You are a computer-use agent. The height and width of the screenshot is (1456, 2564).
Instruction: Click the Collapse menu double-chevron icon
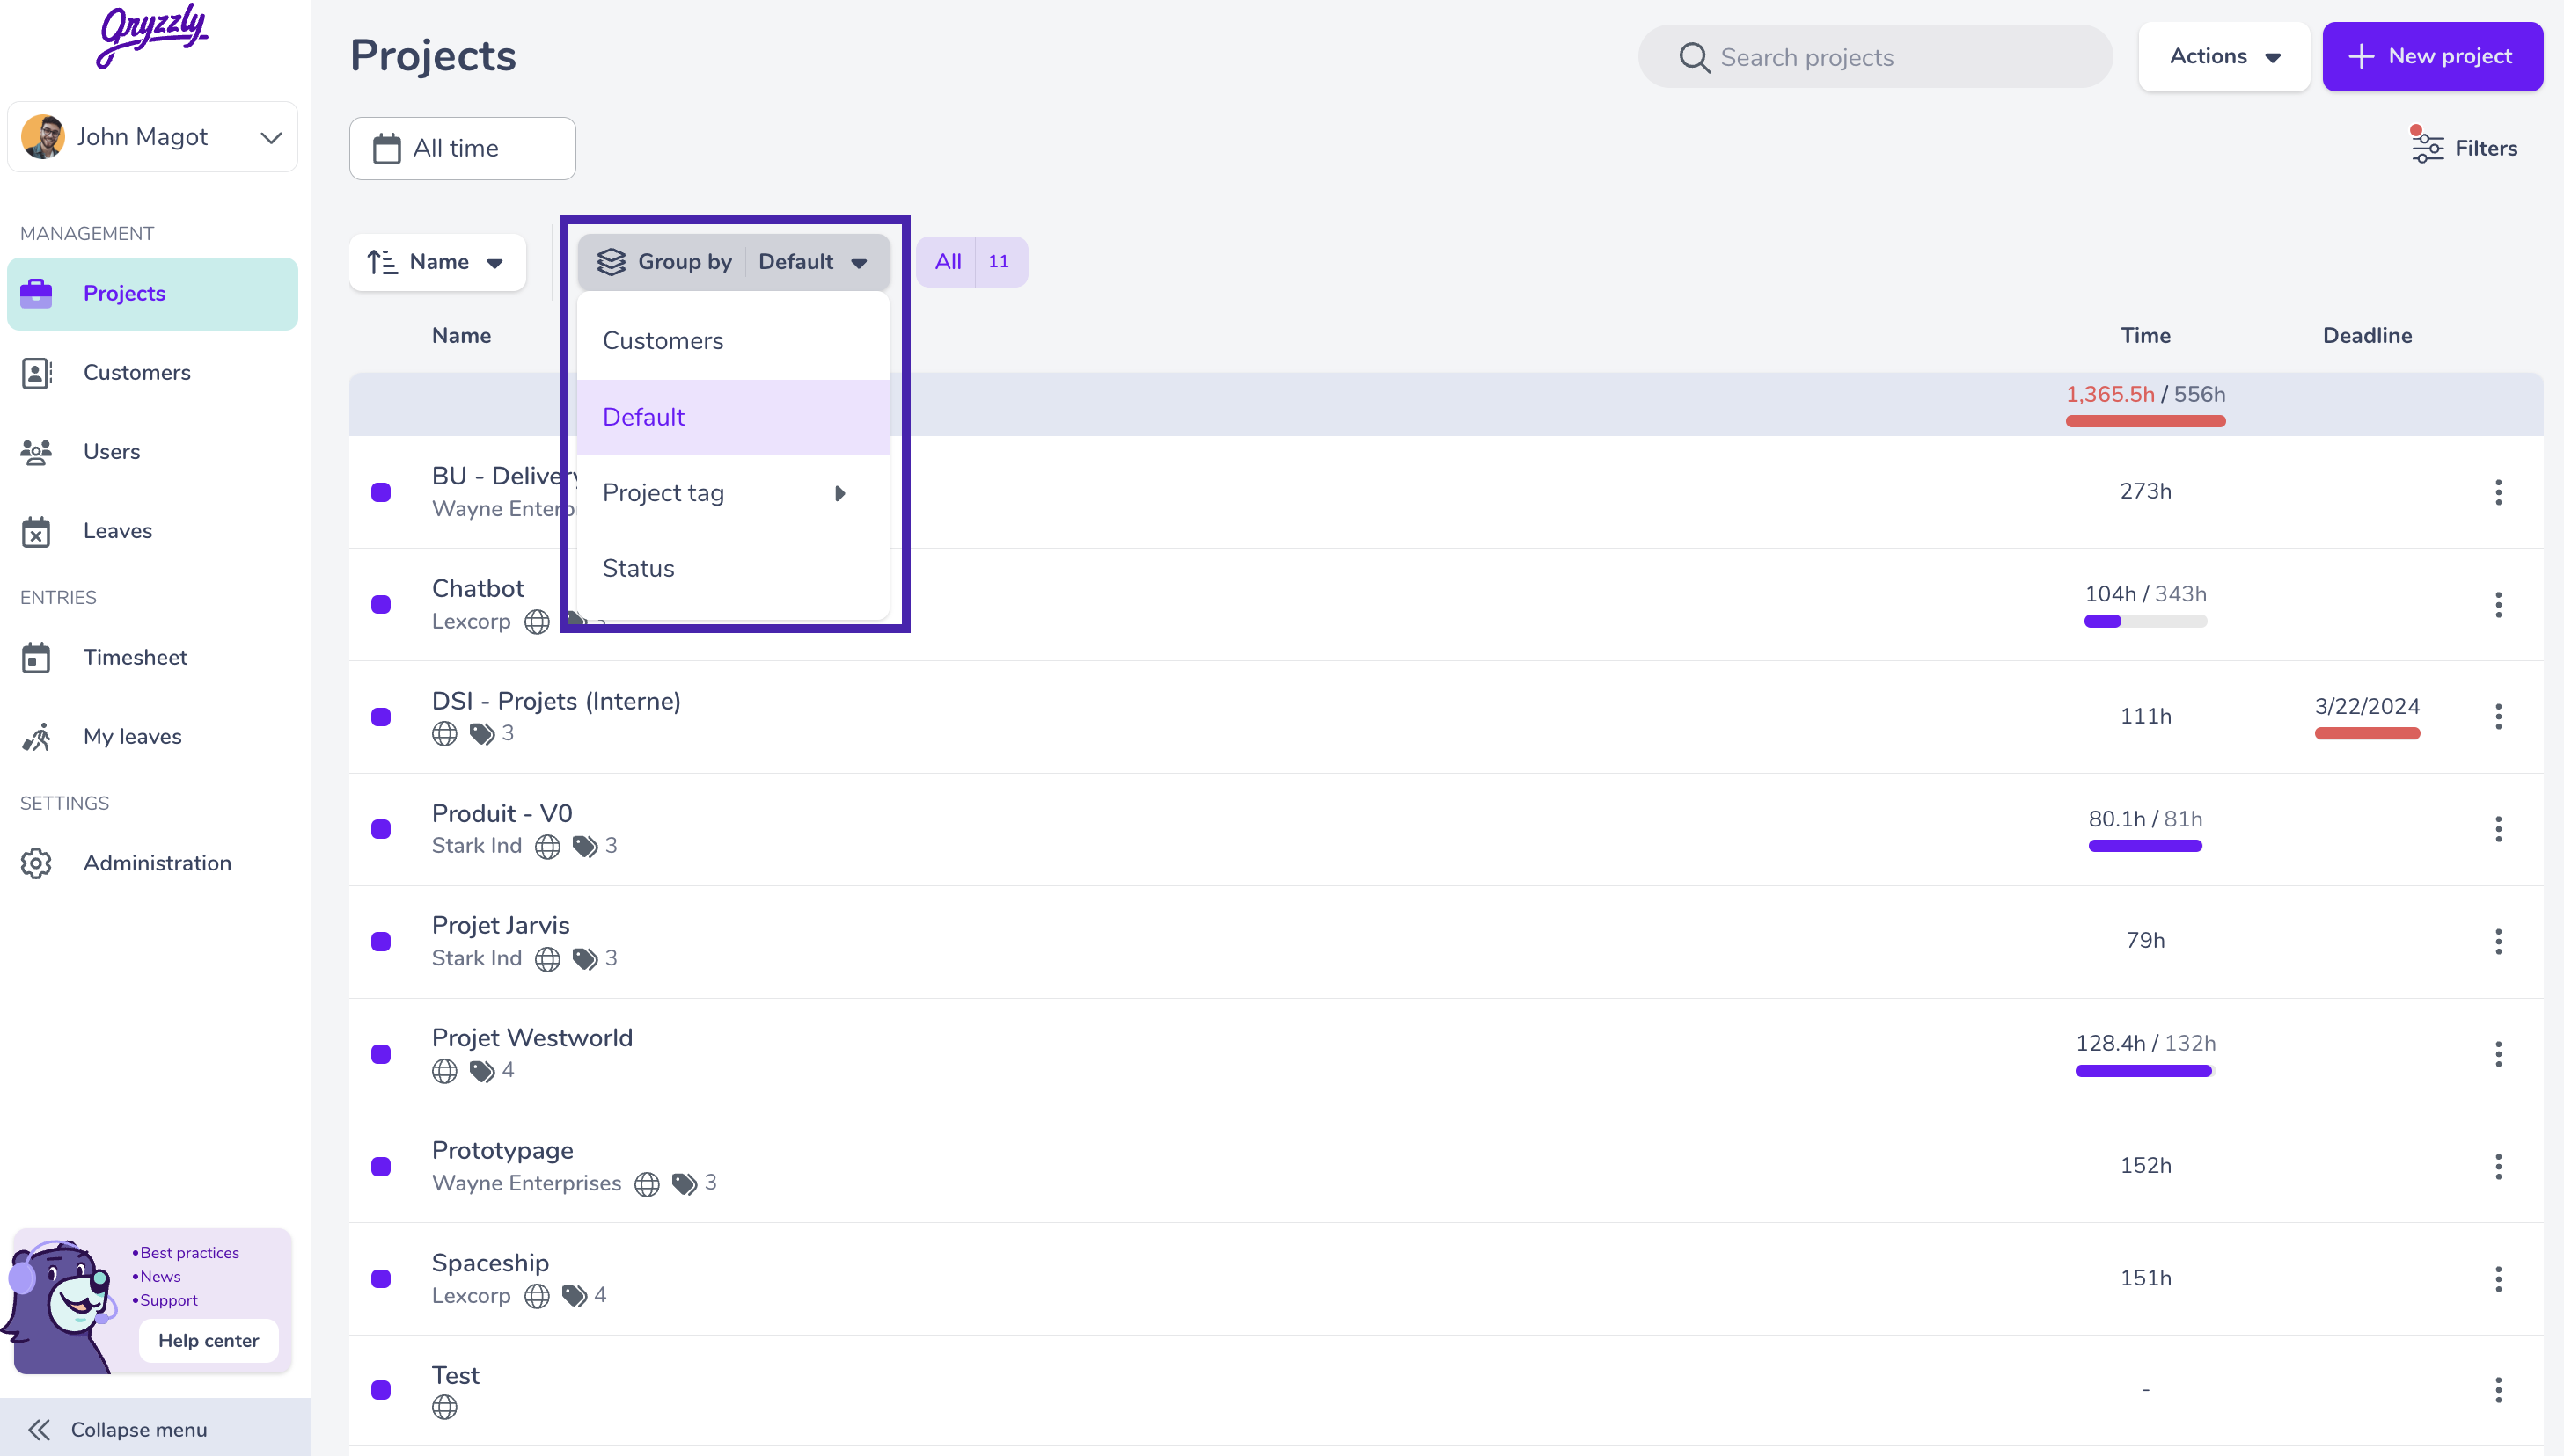(x=39, y=1430)
